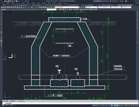The height and width of the screenshot is (107, 139).
Task: Select the 10cm厚C15砼垫层 label text
Action: 55,95
